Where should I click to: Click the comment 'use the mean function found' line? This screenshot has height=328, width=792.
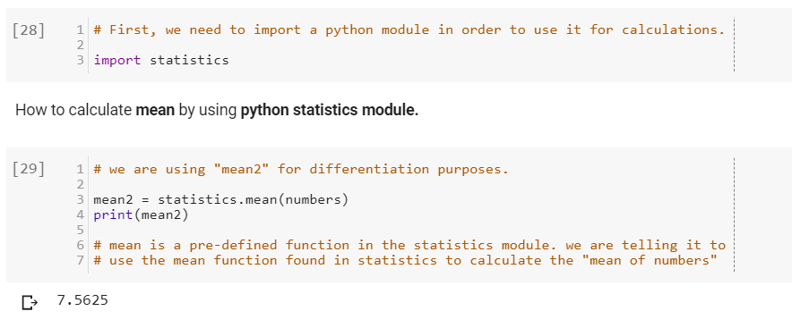tap(406, 261)
